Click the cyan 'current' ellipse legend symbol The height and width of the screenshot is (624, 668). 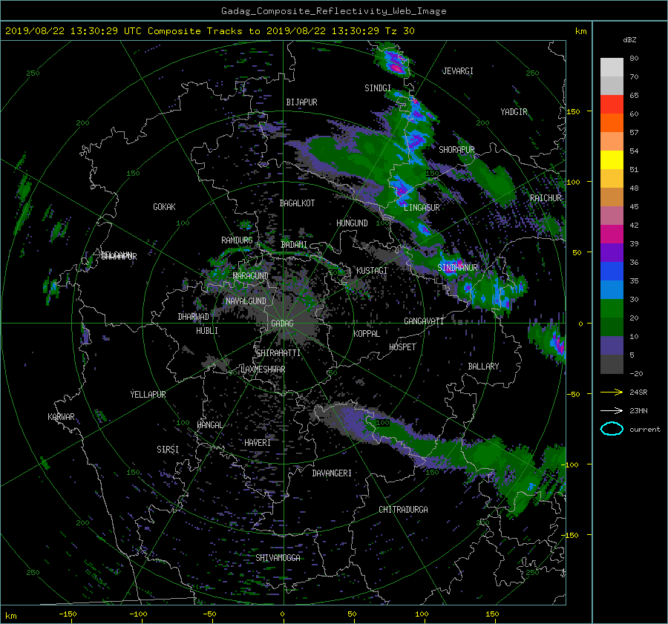click(x=612, y=429)
